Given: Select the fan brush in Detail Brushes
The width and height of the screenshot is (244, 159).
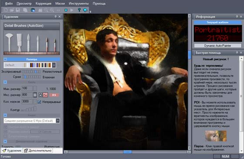Looking at the screenshot, I should click(x=9, y=42).
